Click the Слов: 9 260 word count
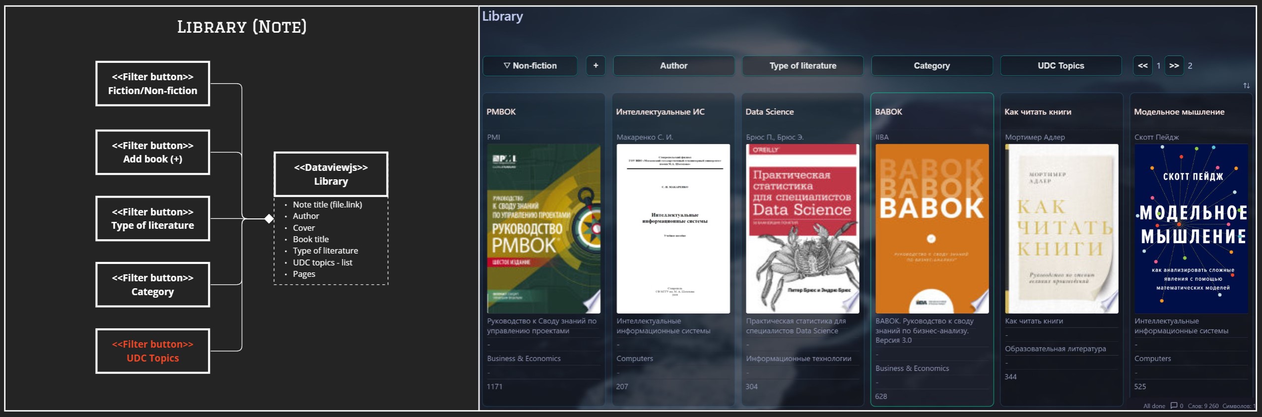Image resolution: width=1262 pixels, height=417 pixels. click(1203, 406)
